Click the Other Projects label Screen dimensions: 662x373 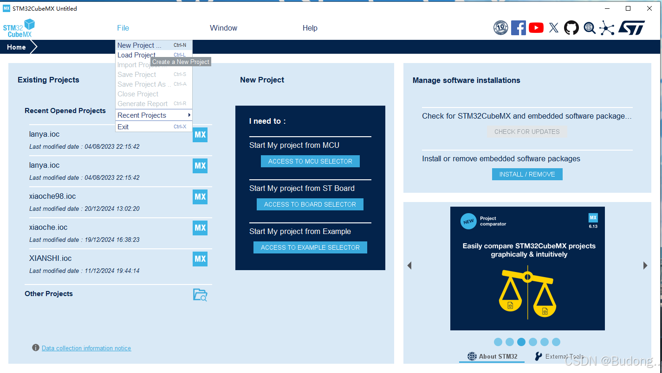(49, 294)
